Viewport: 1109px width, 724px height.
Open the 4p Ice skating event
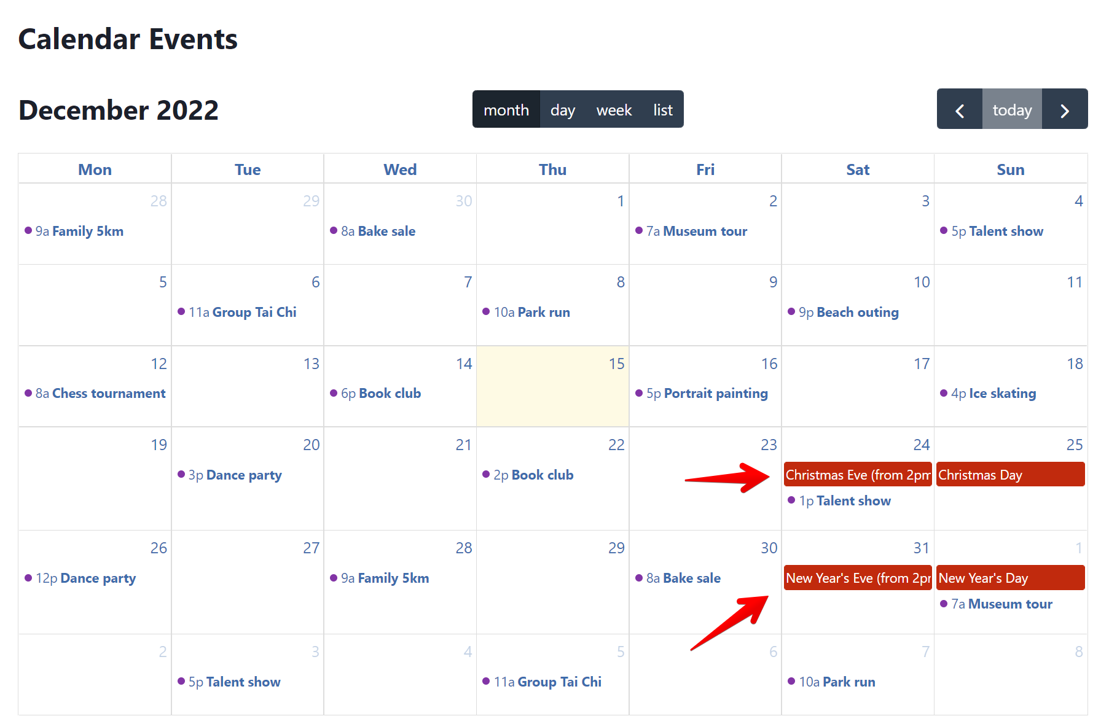pos(993,393)
